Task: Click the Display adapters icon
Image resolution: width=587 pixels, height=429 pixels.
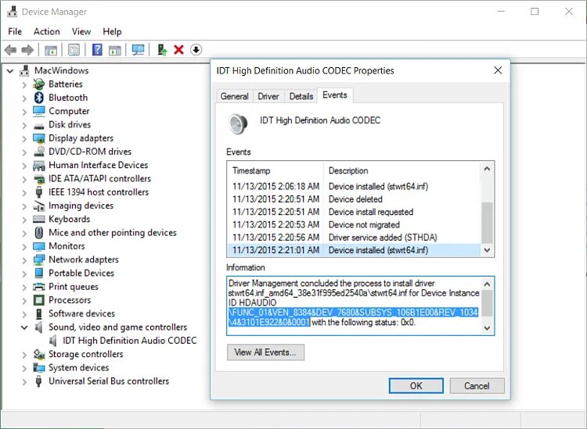Action: (x=39, y=138)
